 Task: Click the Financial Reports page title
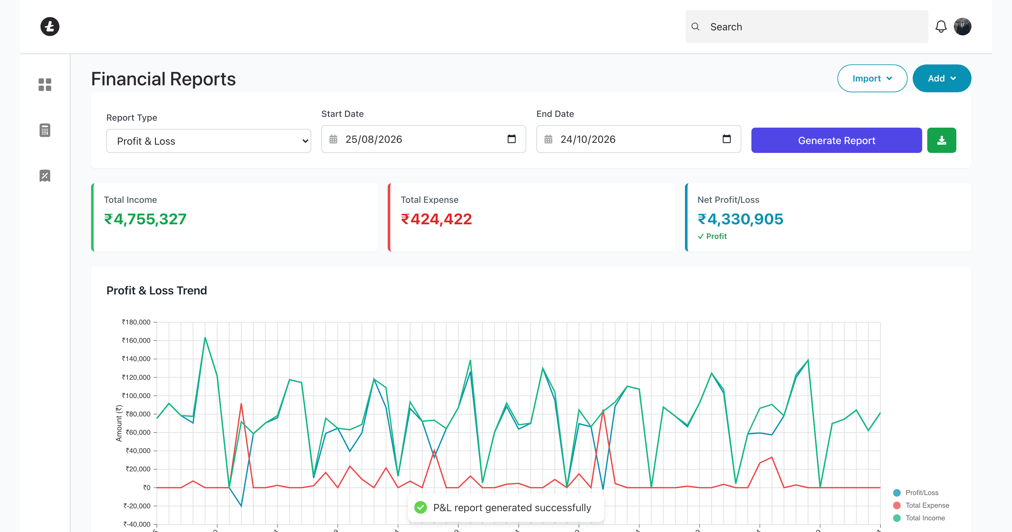163,79
